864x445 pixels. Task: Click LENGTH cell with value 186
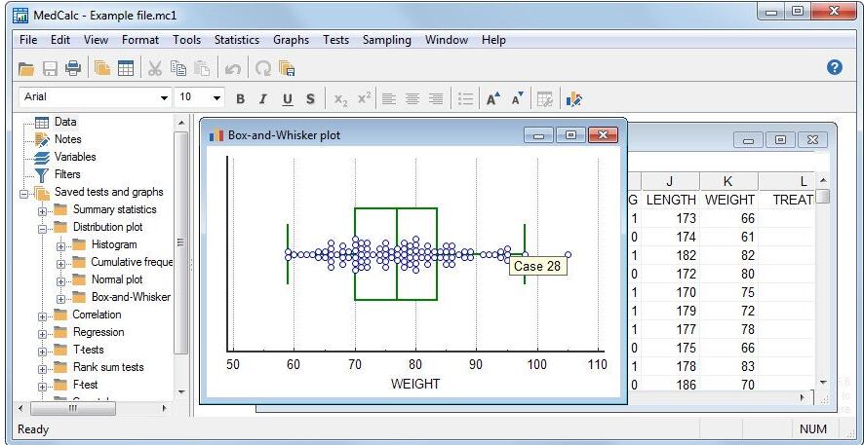tap(670, 385)
